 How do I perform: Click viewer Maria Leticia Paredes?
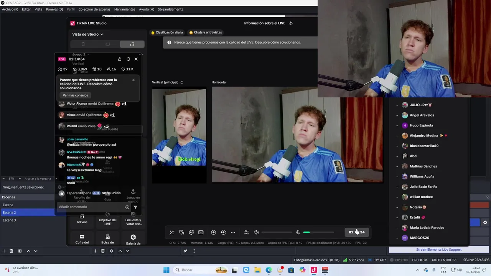[x=427, y=228]
